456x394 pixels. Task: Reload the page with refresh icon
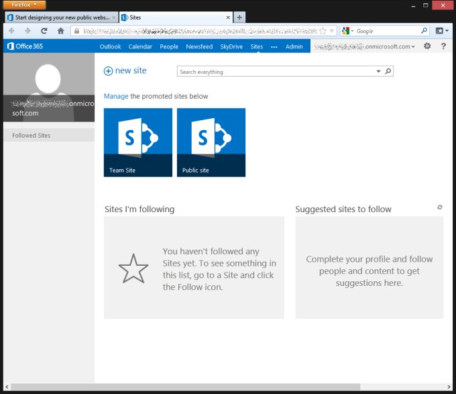44,31
